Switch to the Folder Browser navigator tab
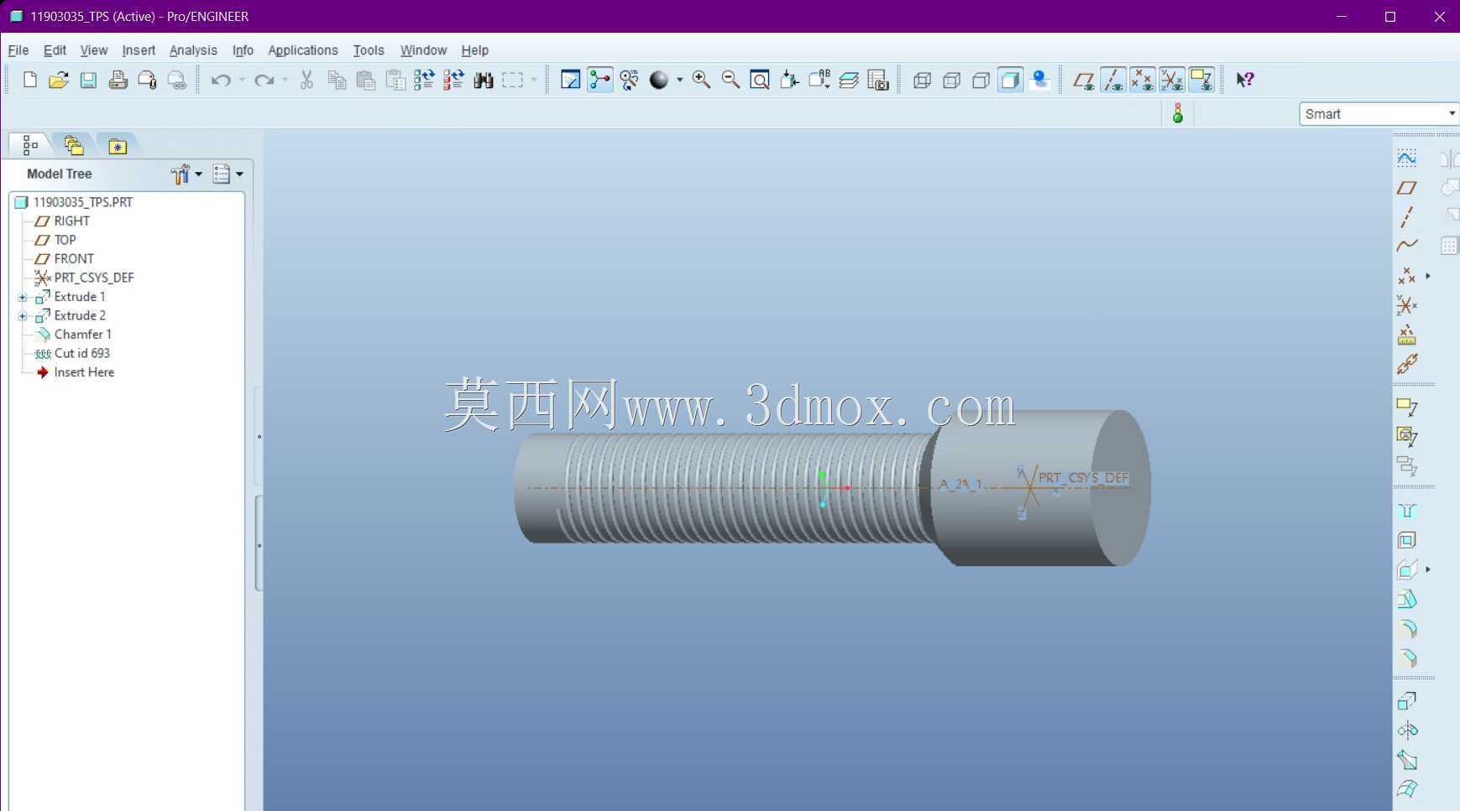 [x=74, y=146]
